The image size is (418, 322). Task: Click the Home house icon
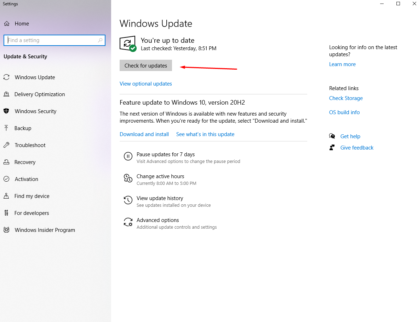pos(7,24)
